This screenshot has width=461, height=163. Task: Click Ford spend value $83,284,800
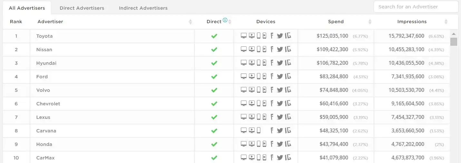pyautogui.click(x=334, y=77)
